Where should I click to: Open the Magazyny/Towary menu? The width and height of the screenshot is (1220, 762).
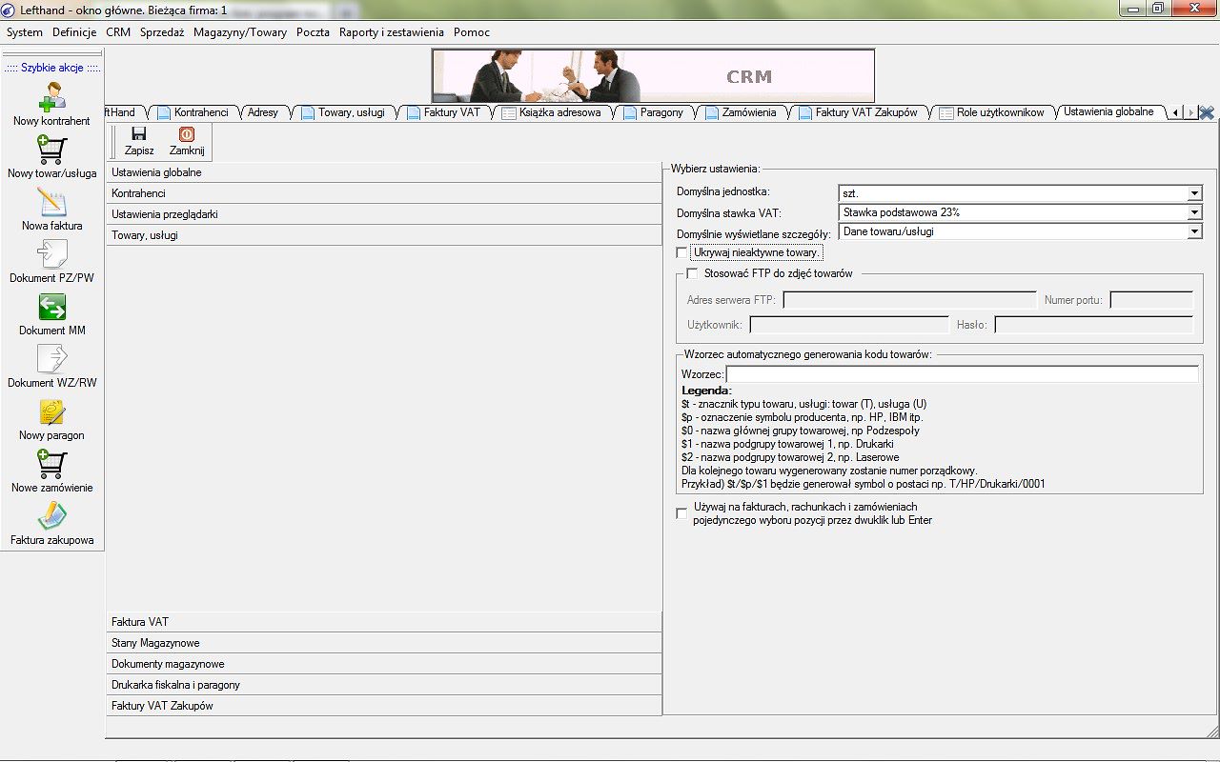coord(240,32)
